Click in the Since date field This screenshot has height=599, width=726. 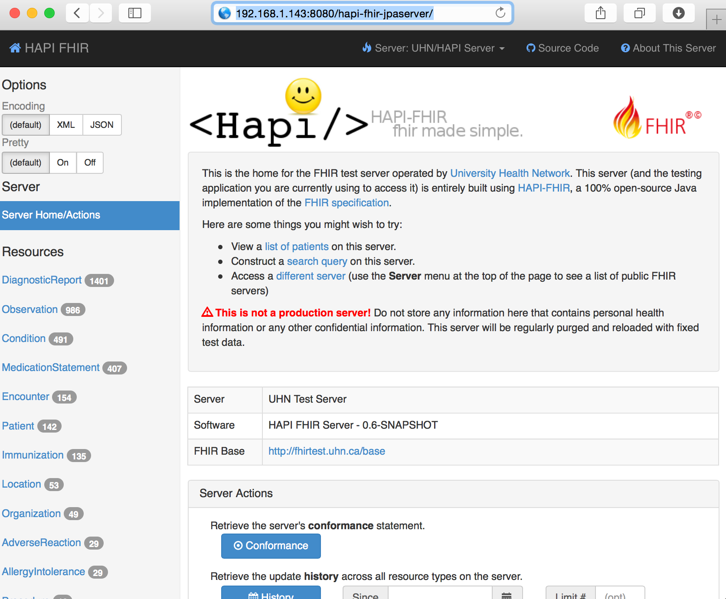(440, 593)
